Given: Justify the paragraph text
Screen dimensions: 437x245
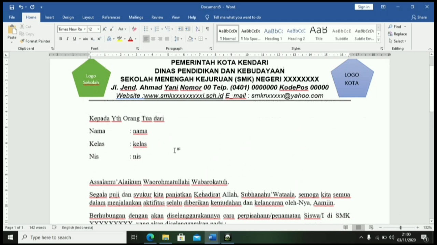Looking at the screenshot, I should point(167,39).
